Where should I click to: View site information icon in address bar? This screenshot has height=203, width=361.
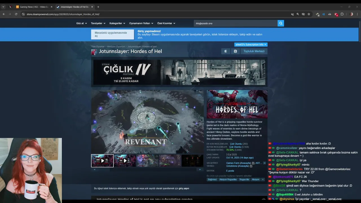[x=23, y=14]
